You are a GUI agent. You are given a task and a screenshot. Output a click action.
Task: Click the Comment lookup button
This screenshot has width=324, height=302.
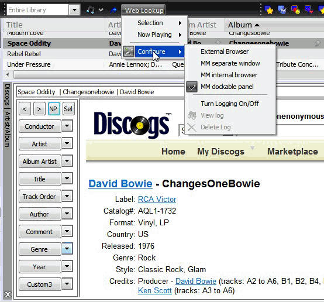(x=40, y=232)
